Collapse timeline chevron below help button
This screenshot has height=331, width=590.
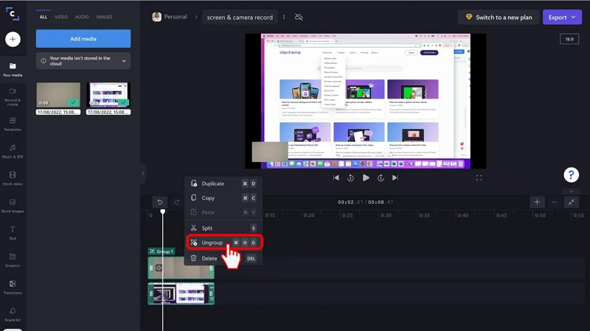coord(571,191)
